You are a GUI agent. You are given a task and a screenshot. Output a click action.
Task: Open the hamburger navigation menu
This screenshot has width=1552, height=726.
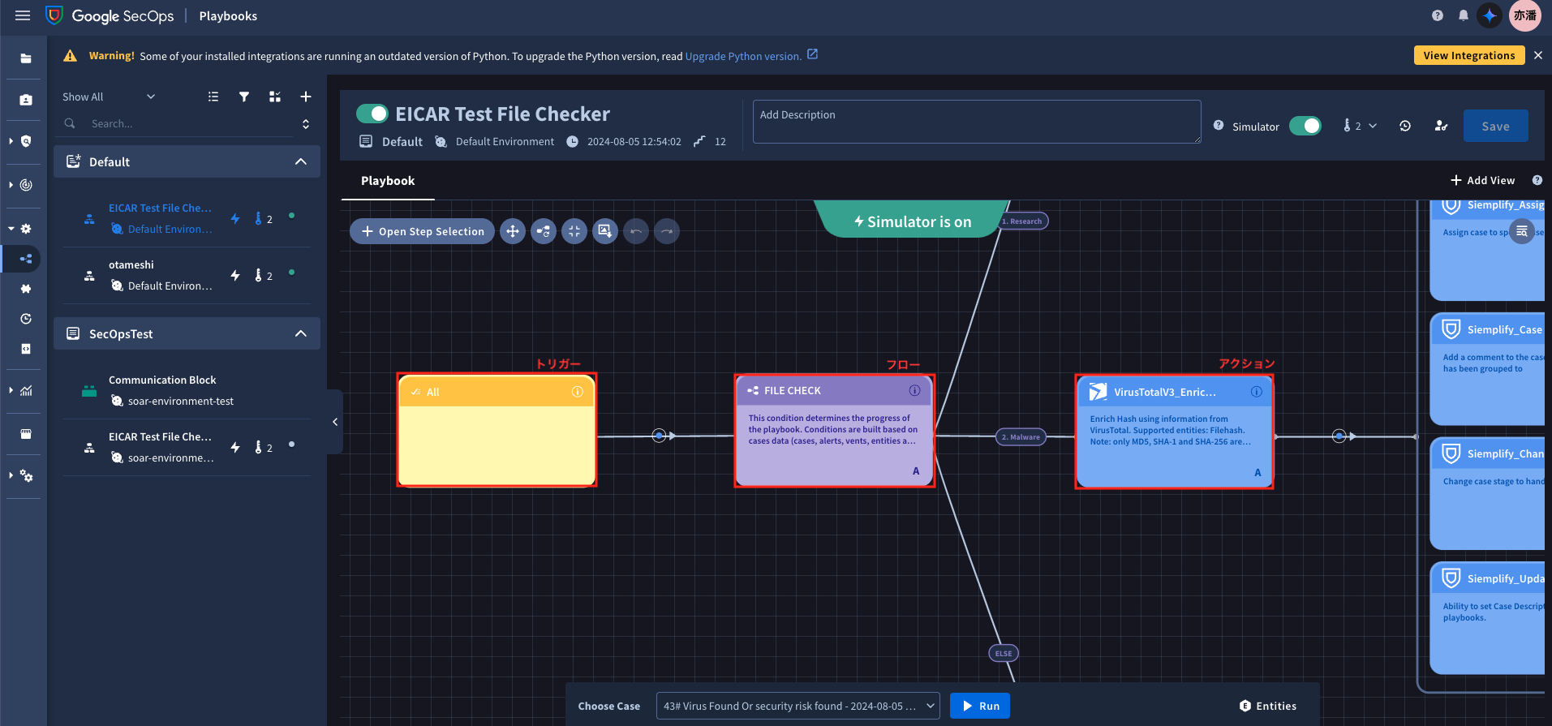click(23, 15)
